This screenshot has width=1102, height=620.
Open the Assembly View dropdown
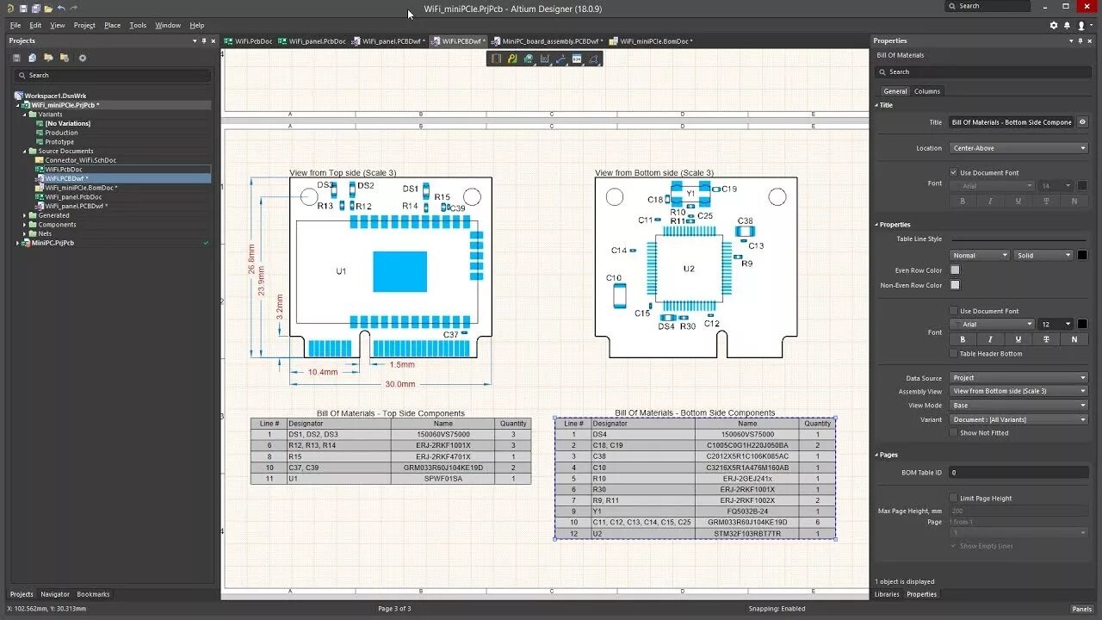(1018, 390)
